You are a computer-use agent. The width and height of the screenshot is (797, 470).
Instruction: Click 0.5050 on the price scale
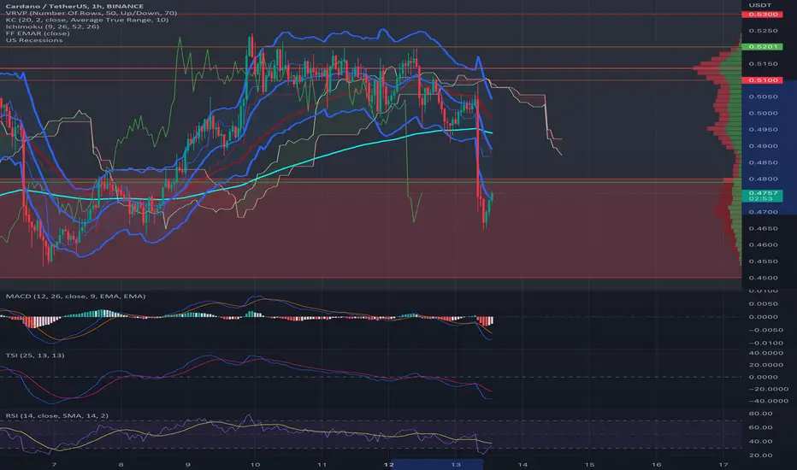763,97
